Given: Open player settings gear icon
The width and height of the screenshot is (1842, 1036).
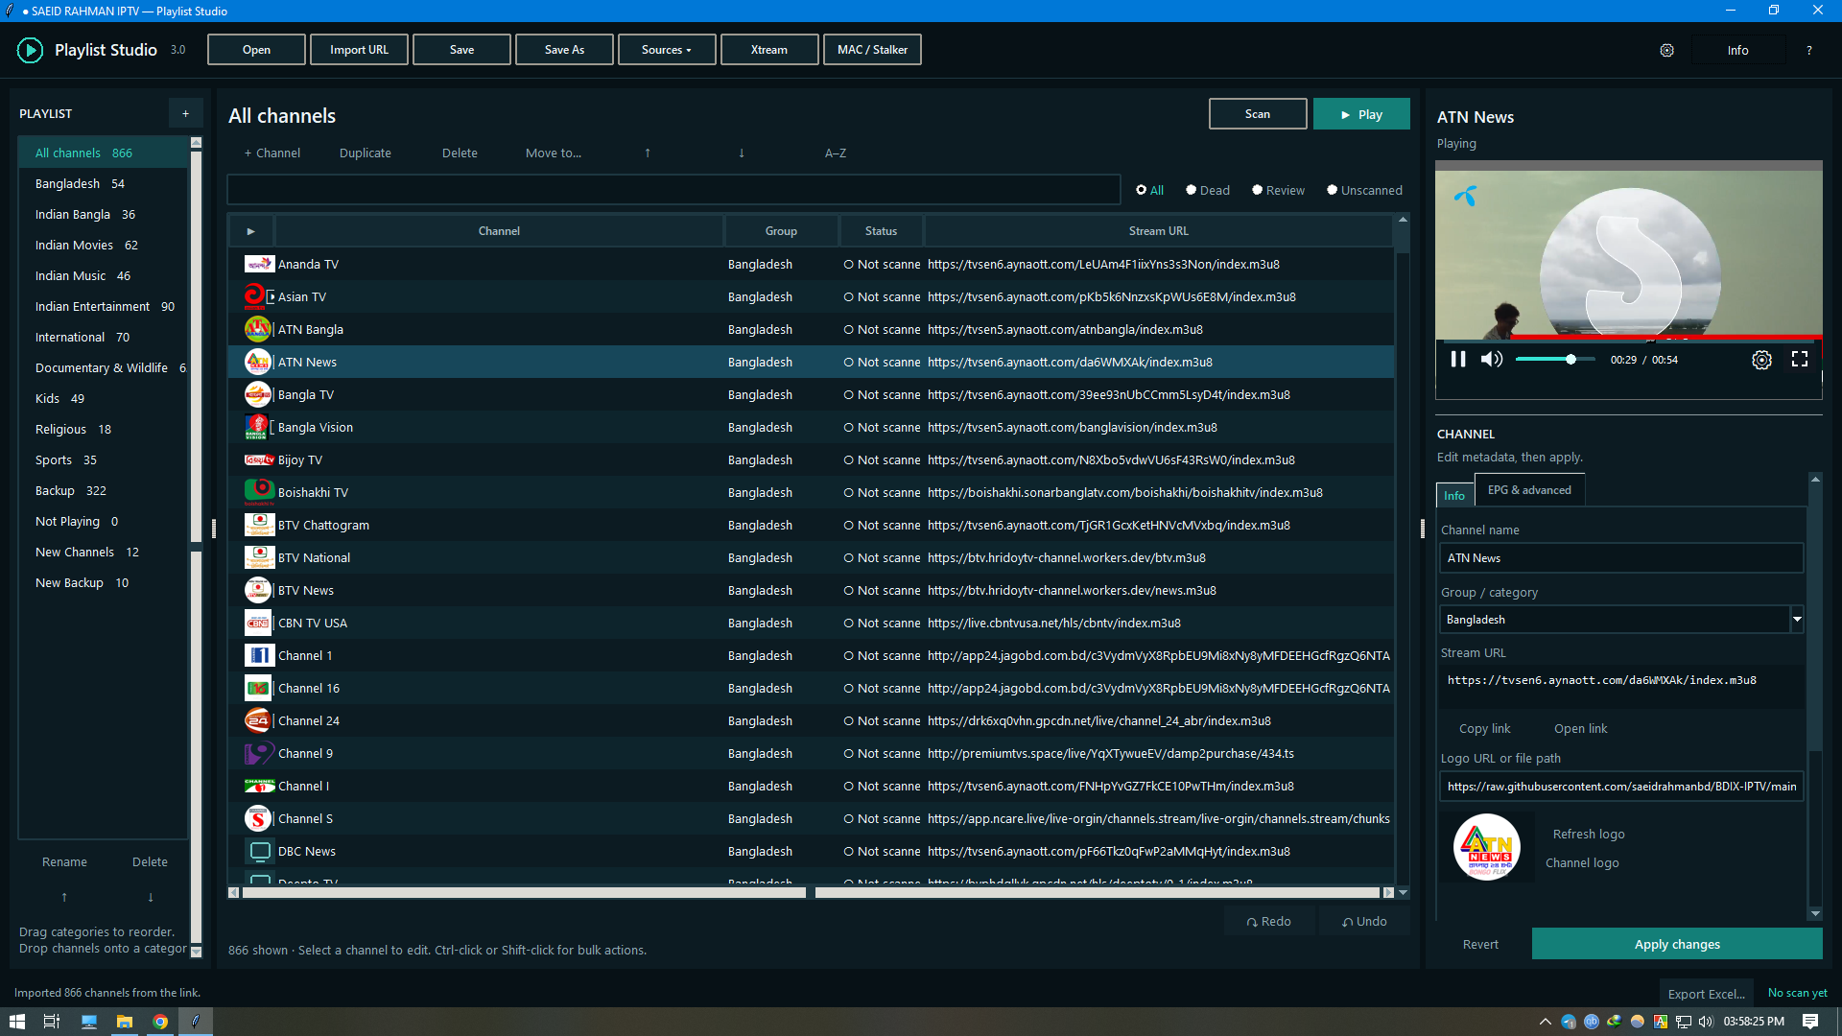Looking at the screenshot, I should [x=1761, y=360].
